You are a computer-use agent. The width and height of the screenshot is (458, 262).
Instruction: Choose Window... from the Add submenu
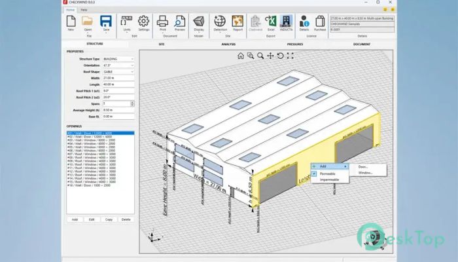coord(365,173)
